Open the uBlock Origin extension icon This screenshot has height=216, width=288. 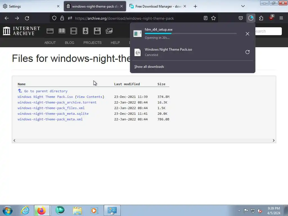click(271, 18)
